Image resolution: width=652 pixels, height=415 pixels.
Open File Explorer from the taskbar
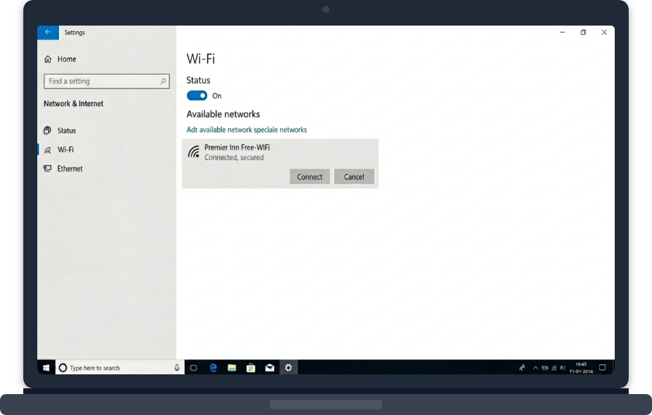pos(232,368)
